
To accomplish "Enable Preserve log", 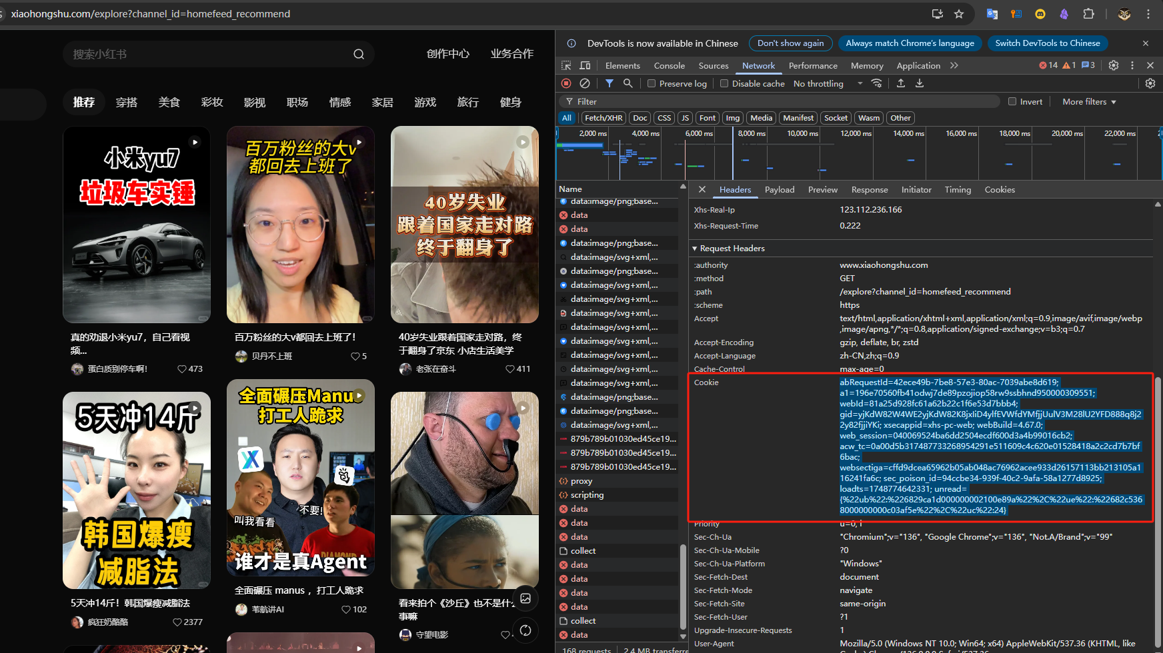I will tap(651, 83).
